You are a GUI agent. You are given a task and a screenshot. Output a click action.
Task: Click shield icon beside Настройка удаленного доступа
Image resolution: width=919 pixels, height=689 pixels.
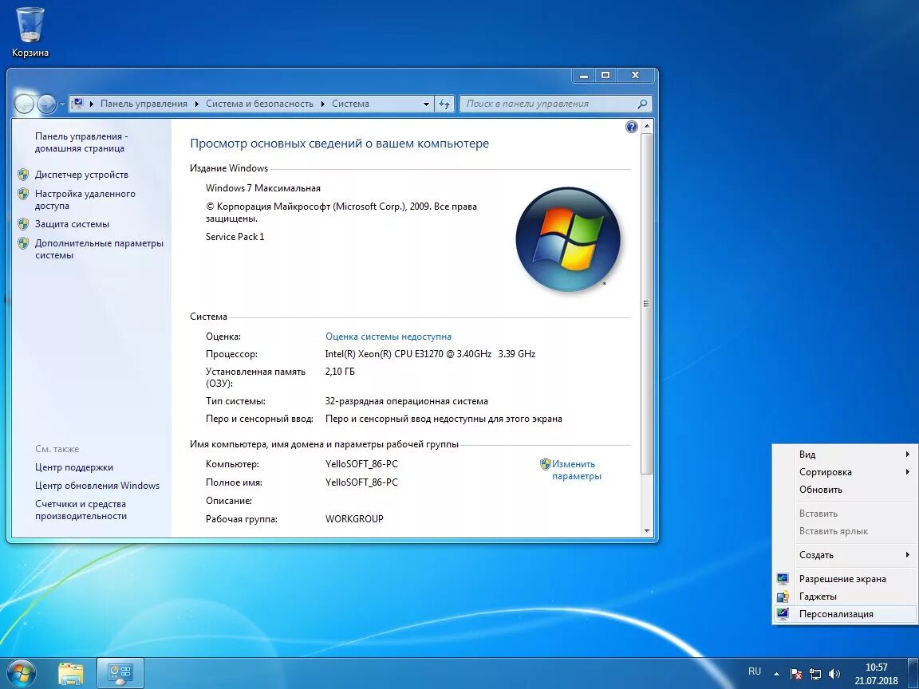coord(23,194)
